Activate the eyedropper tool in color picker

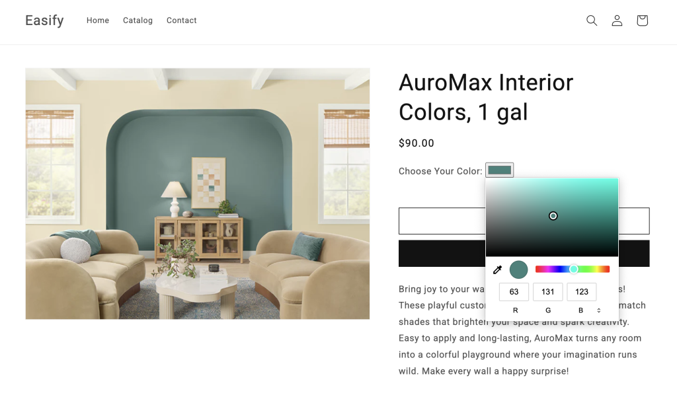coord(497,270)
